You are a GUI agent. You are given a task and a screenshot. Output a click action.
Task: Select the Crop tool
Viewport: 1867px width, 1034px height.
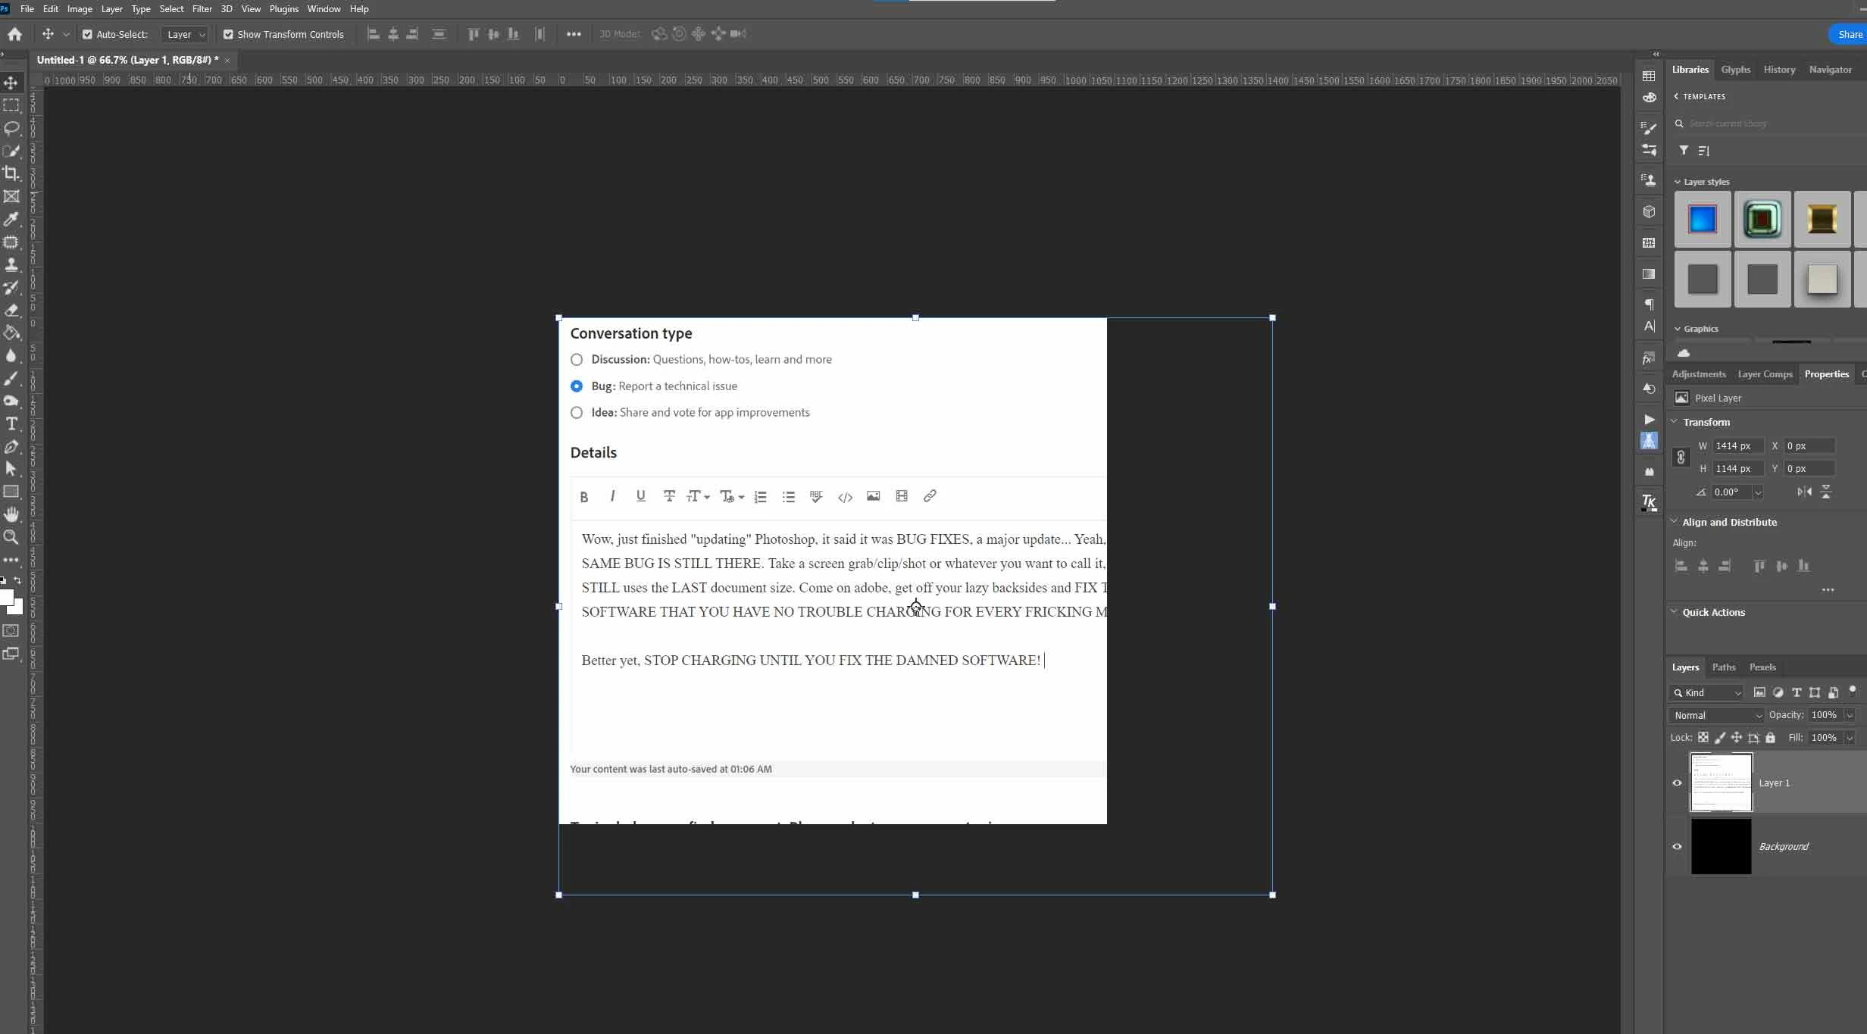(11, 173)
